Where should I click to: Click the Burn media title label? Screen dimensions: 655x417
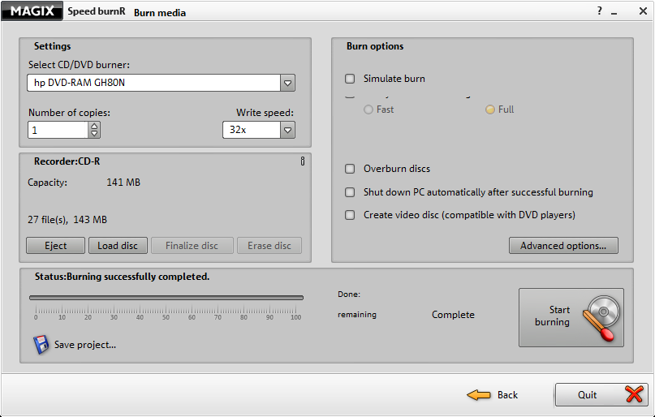click(x=160, y=12)
